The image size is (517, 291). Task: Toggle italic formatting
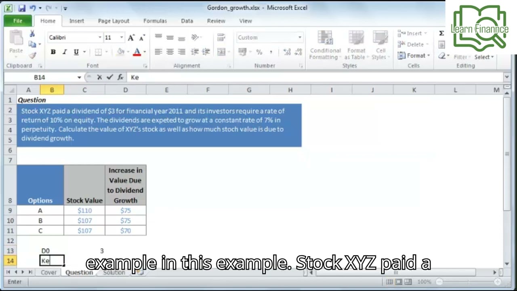click(x=64, y=52)
